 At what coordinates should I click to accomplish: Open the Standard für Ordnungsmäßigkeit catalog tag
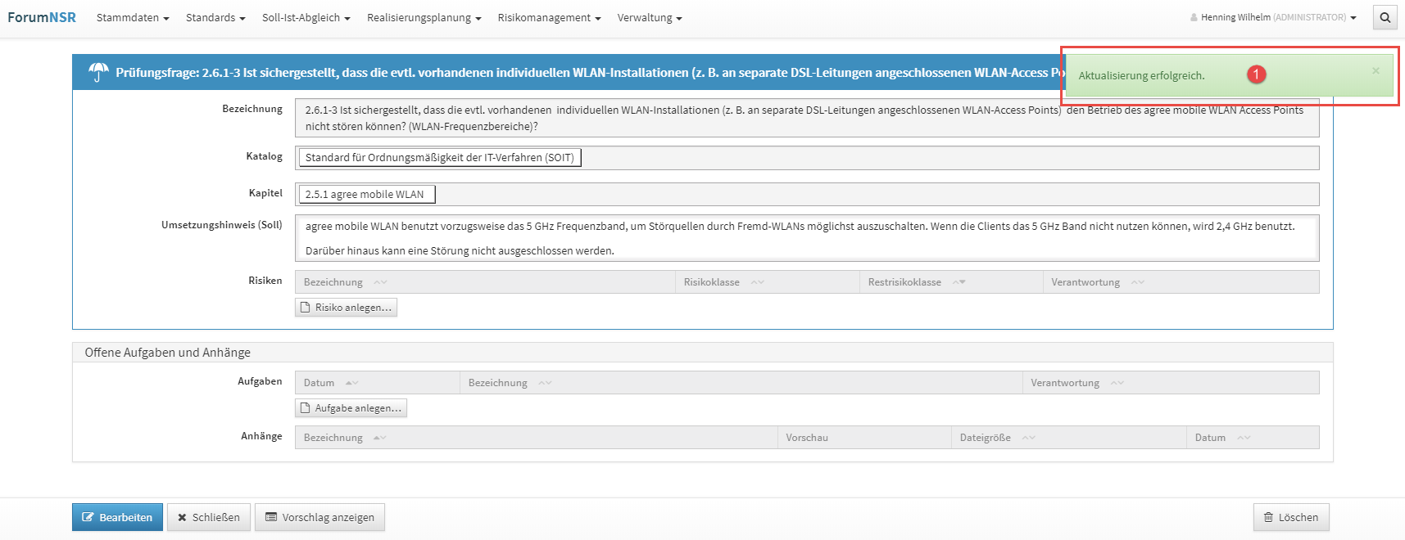coord(440,158)
